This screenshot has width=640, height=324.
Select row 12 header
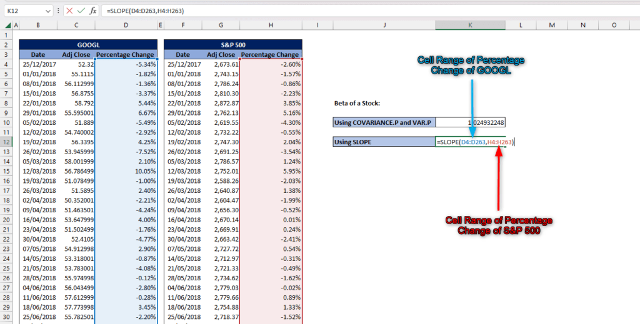(x=6, y=142)
